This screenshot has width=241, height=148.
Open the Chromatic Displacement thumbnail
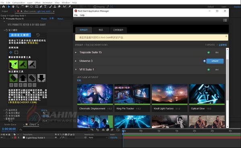tap(95, 94)
